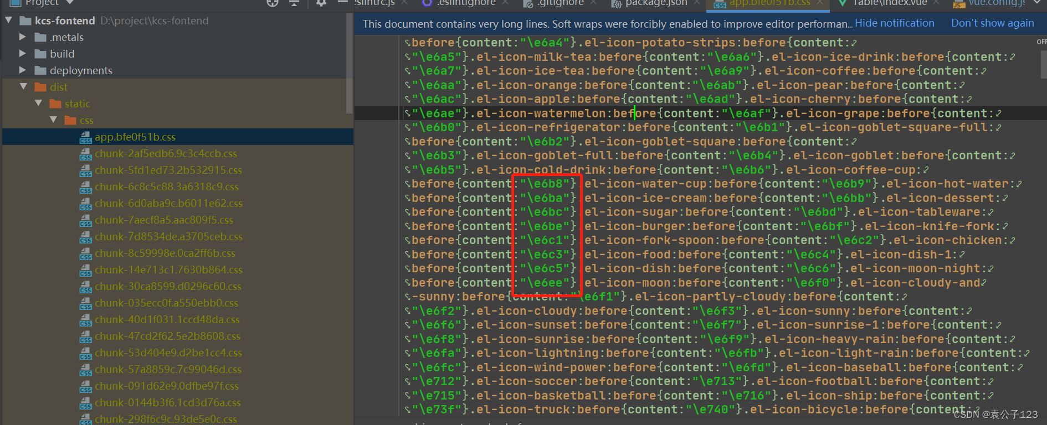Switch to the Table\index.vue tab
This screenshot has height=425, width=1047.
tap(889, 3)
